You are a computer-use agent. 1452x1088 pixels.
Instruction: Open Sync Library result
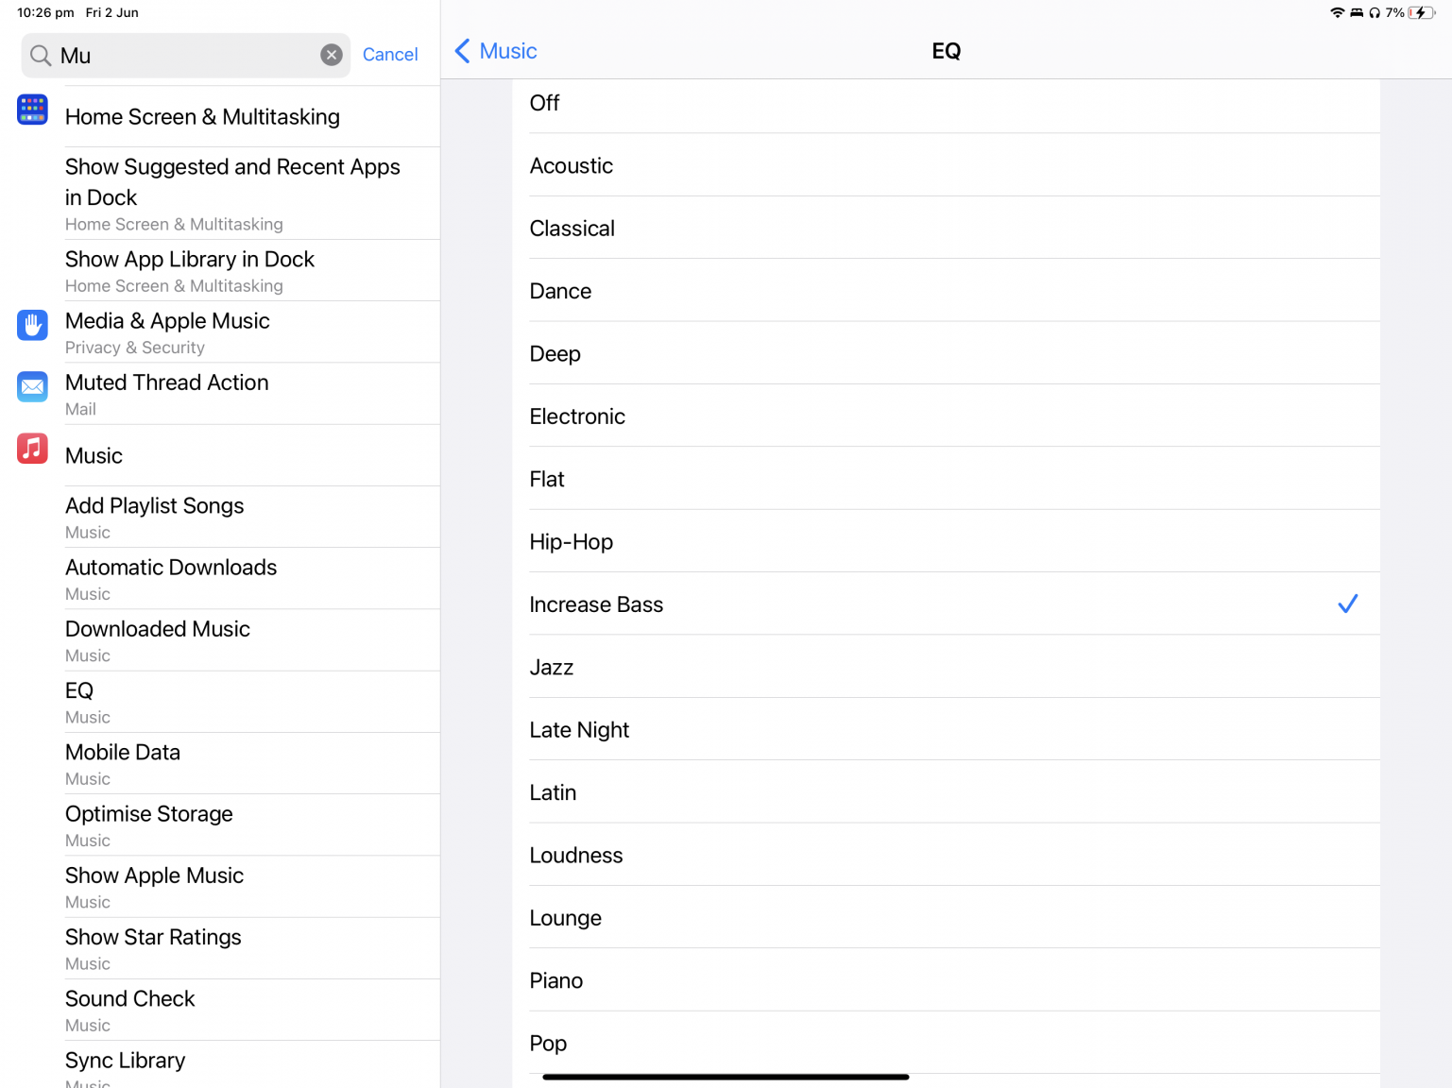pyautogui.click(x=220, y=1065)
